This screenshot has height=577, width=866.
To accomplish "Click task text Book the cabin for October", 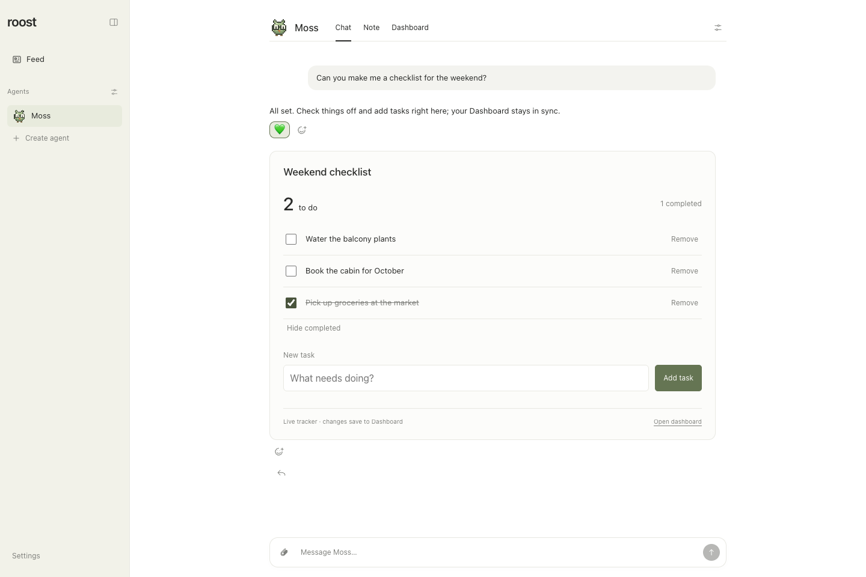I will point(355,271).
